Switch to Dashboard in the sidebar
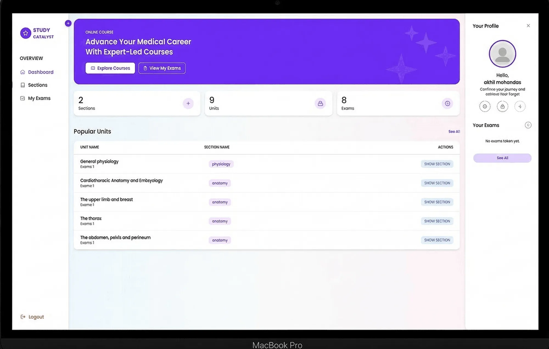 41,72
